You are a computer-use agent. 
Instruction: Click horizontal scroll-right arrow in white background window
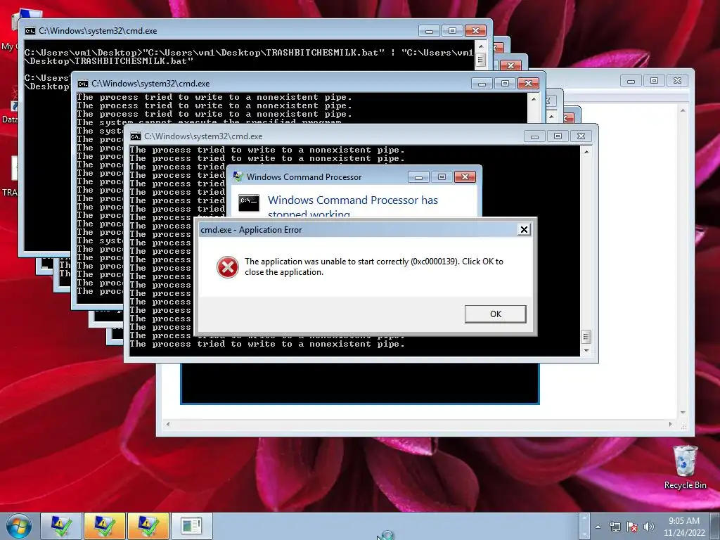671,424
